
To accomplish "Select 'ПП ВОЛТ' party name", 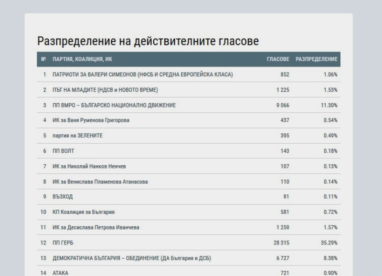I will tap(64, 151).
